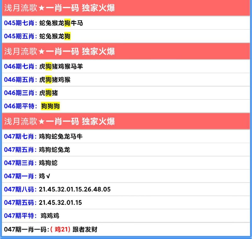Select the 047期五肖 鸡狗蛇兔龙 row
252x239 pixels.
126,150
